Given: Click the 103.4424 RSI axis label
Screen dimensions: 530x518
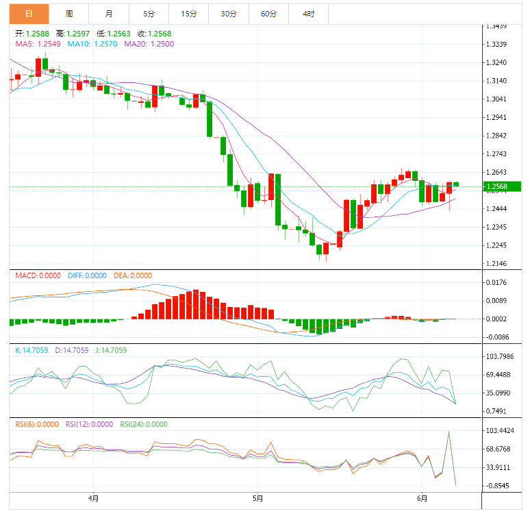Looking at the screenshot, I should coord(500,431).
